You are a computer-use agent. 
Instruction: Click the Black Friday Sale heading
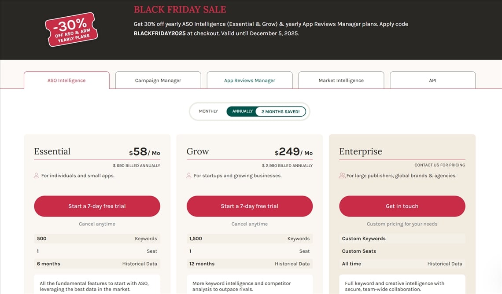point(180,10)
